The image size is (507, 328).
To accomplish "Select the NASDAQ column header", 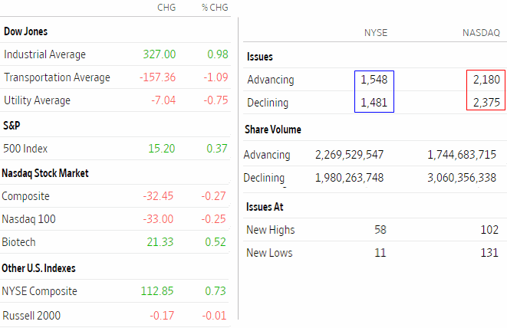I will tap(481, 33).
